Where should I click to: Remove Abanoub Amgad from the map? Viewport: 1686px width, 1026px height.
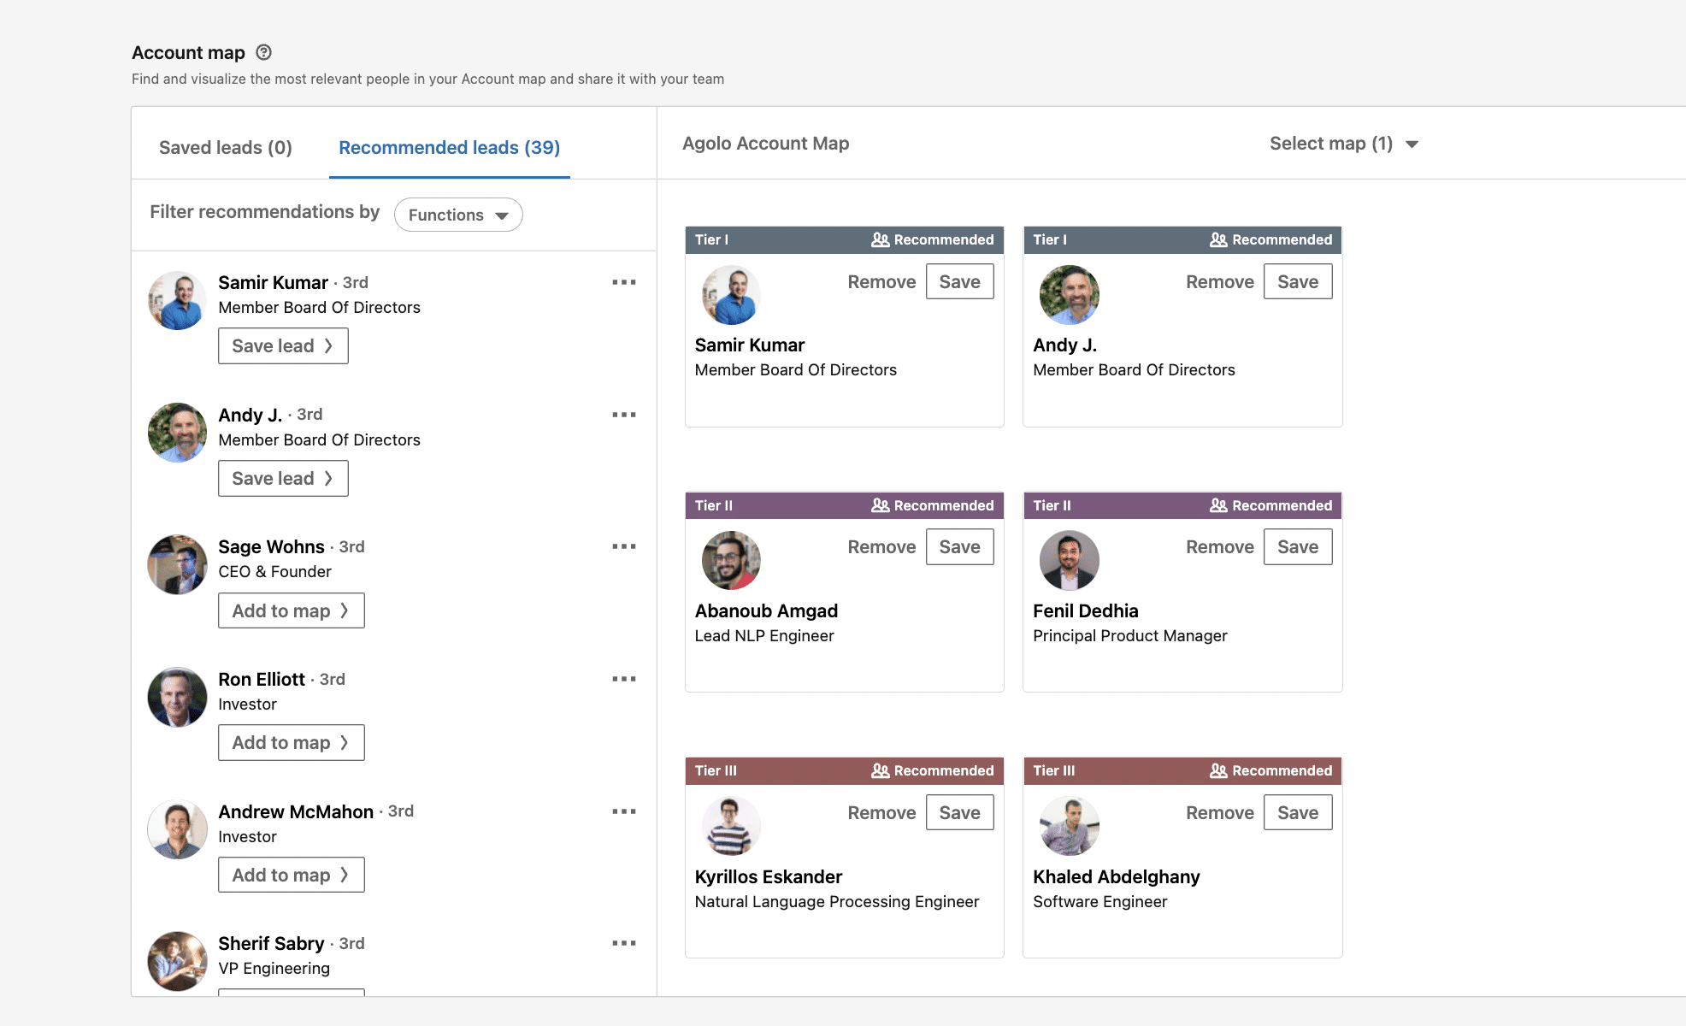click(x=881, y=547)
